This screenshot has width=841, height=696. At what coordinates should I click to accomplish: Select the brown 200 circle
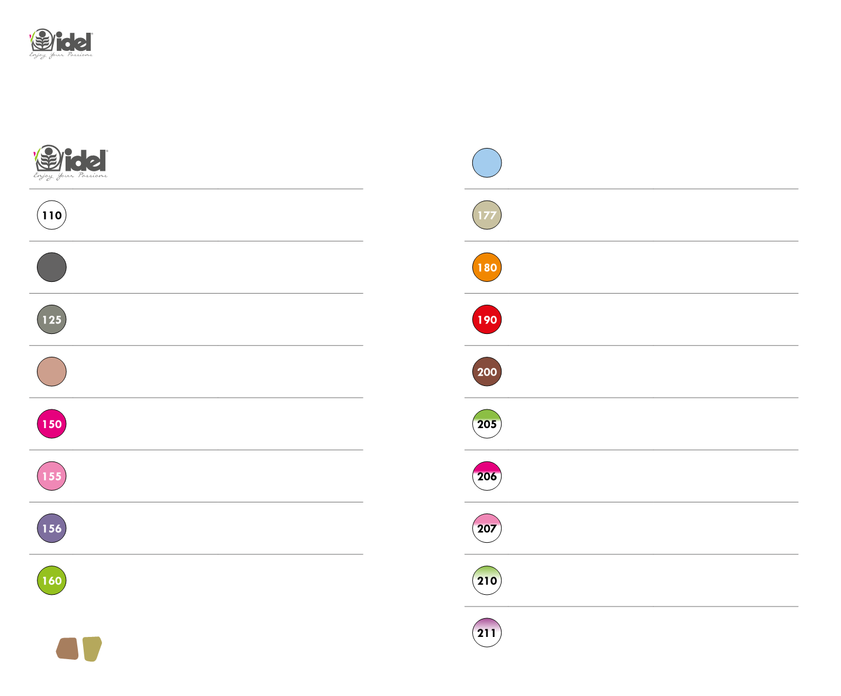click(487, 372)
